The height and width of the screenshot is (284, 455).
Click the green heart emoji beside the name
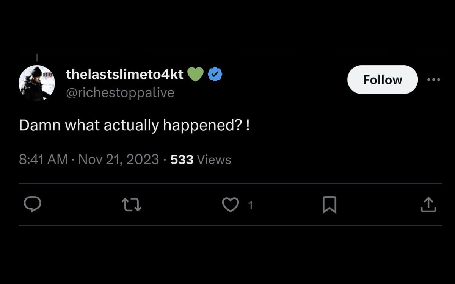click(x=196, y=75)
